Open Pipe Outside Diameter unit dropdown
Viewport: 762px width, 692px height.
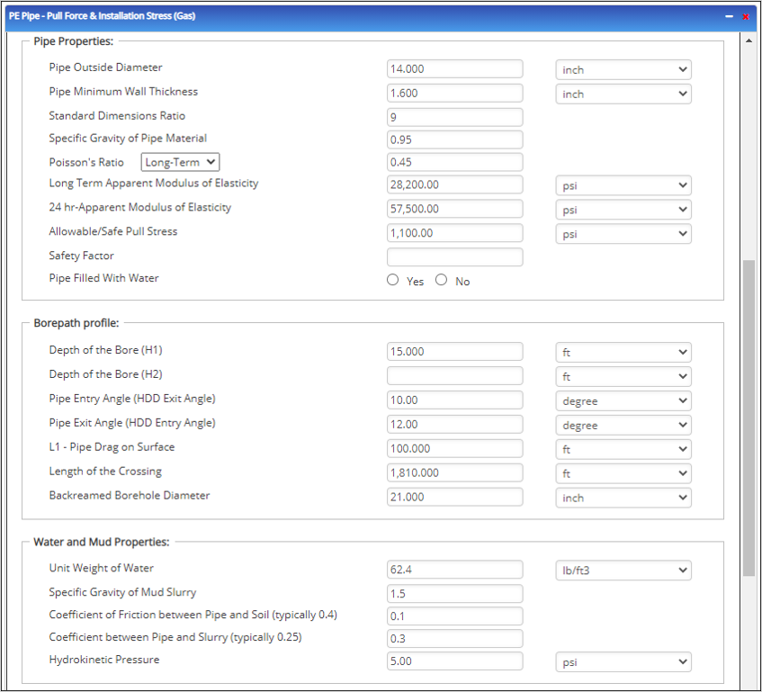[x=623, y=69]
